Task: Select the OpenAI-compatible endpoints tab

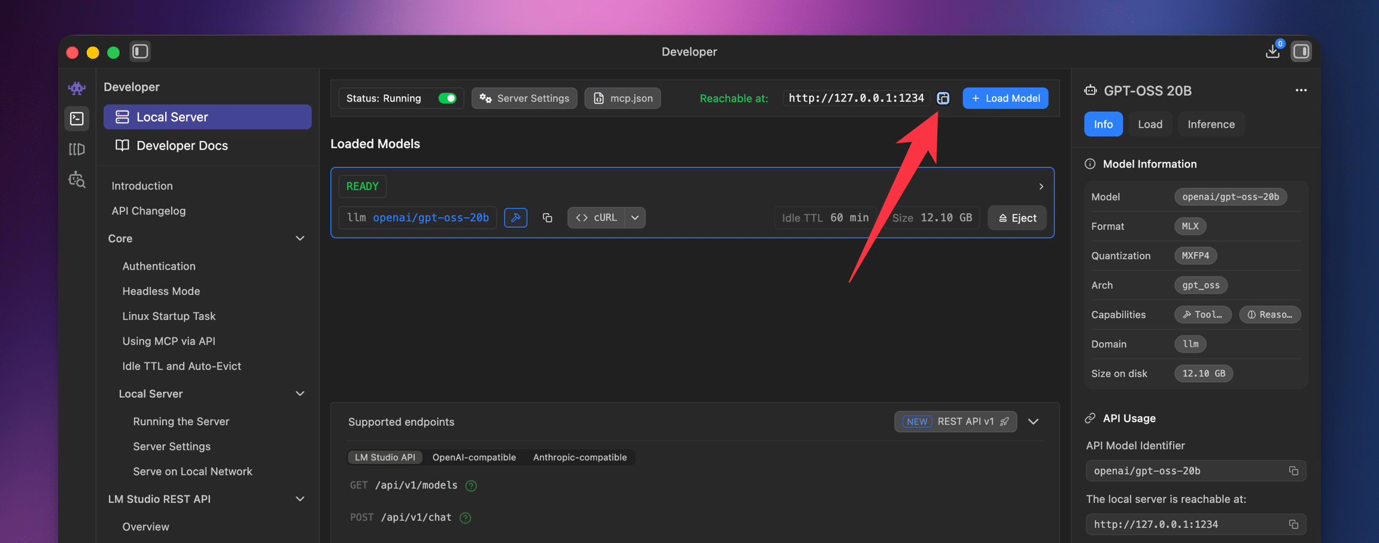Action: [473, 457]
